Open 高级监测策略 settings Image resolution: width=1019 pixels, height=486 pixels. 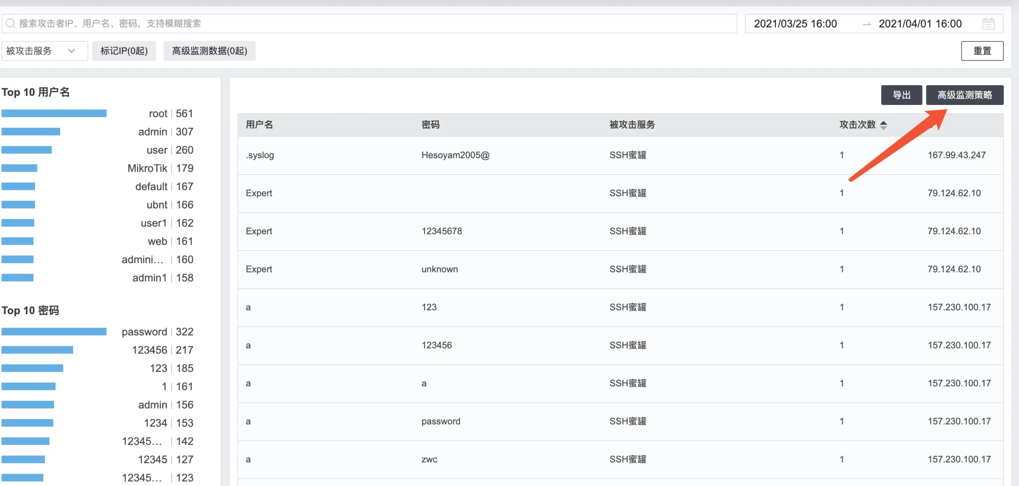tap(964, 95)
